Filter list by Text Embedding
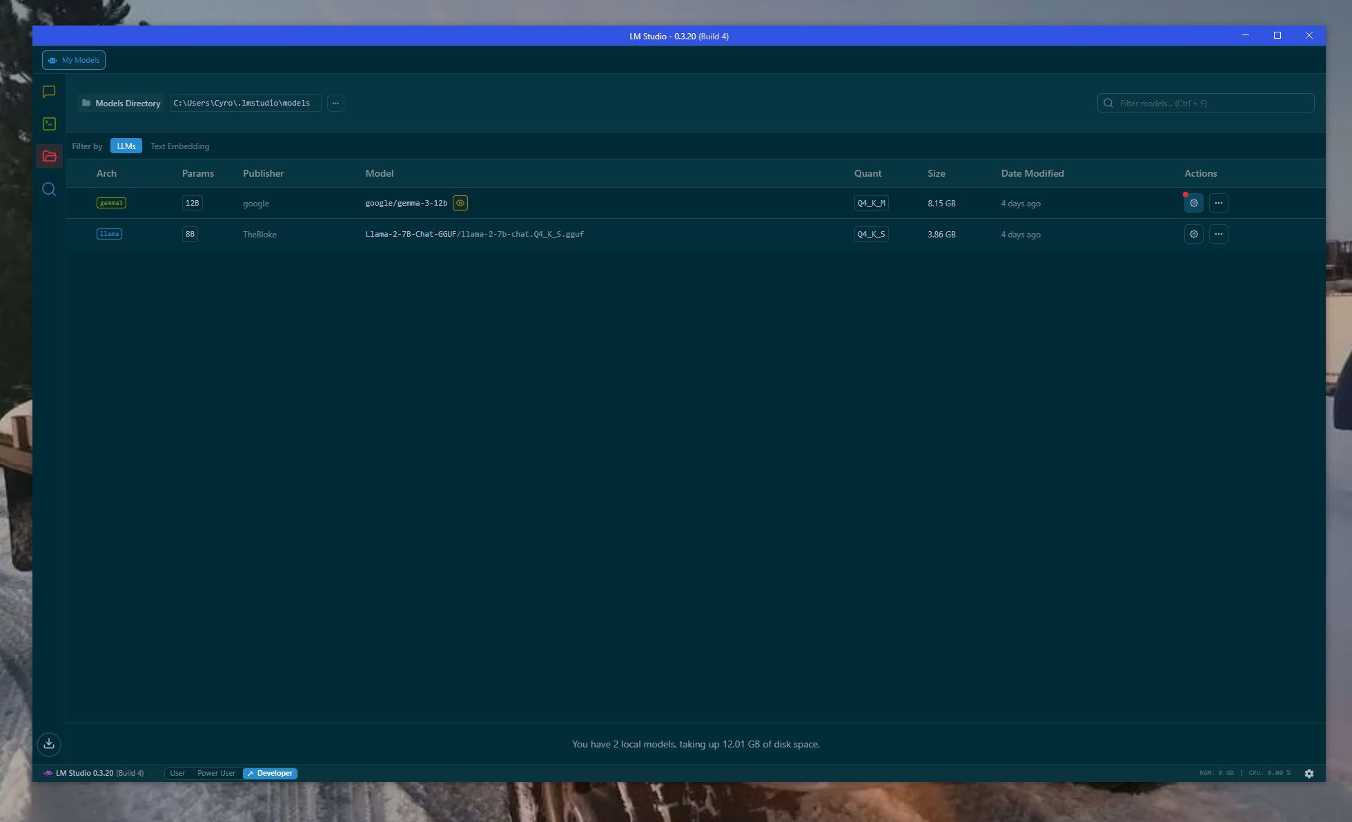 pos(179,146)
